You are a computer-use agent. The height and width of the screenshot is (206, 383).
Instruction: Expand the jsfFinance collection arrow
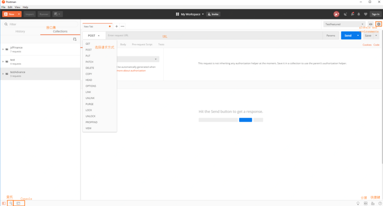[3, 49]
